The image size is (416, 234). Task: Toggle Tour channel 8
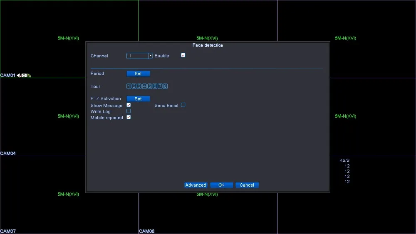165,86
